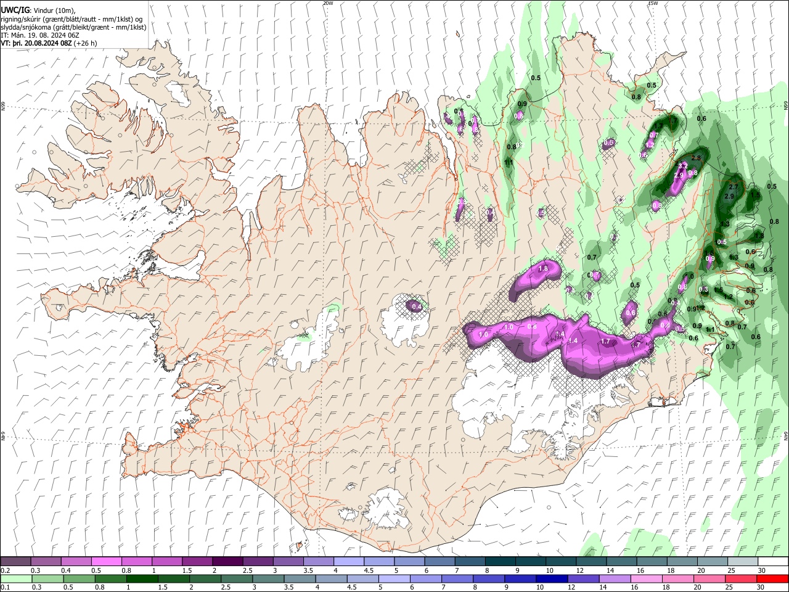The width and height of the screenshot is (789, 592).
Task: Pick the darkest purple 2 swatch in upper legend
Action: 227,561
